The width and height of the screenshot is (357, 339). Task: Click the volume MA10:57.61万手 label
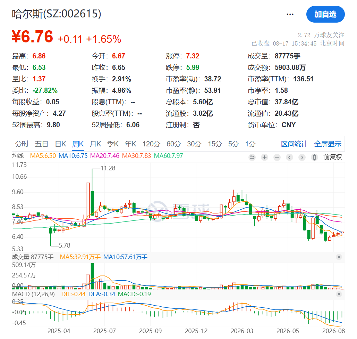pos(125,257)
